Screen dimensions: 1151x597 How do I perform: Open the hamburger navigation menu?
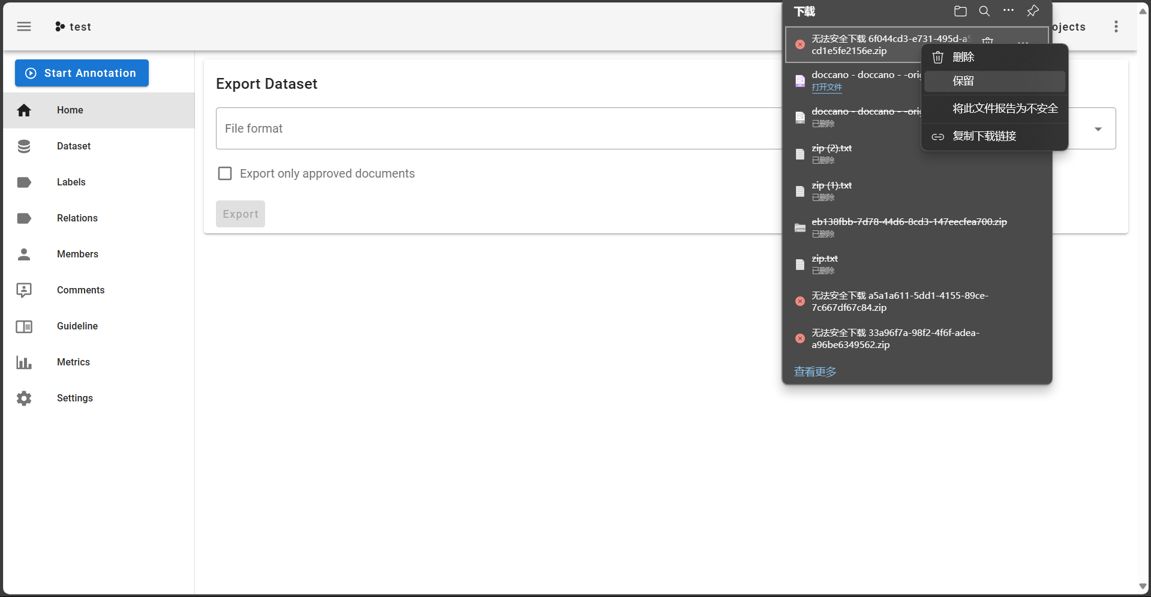[x=24, y=26]
